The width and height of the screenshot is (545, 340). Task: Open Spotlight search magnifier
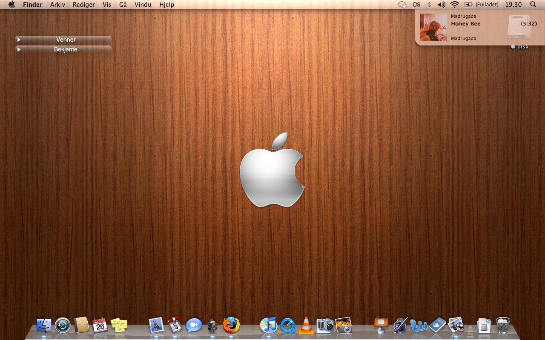(x=533, y=5)
